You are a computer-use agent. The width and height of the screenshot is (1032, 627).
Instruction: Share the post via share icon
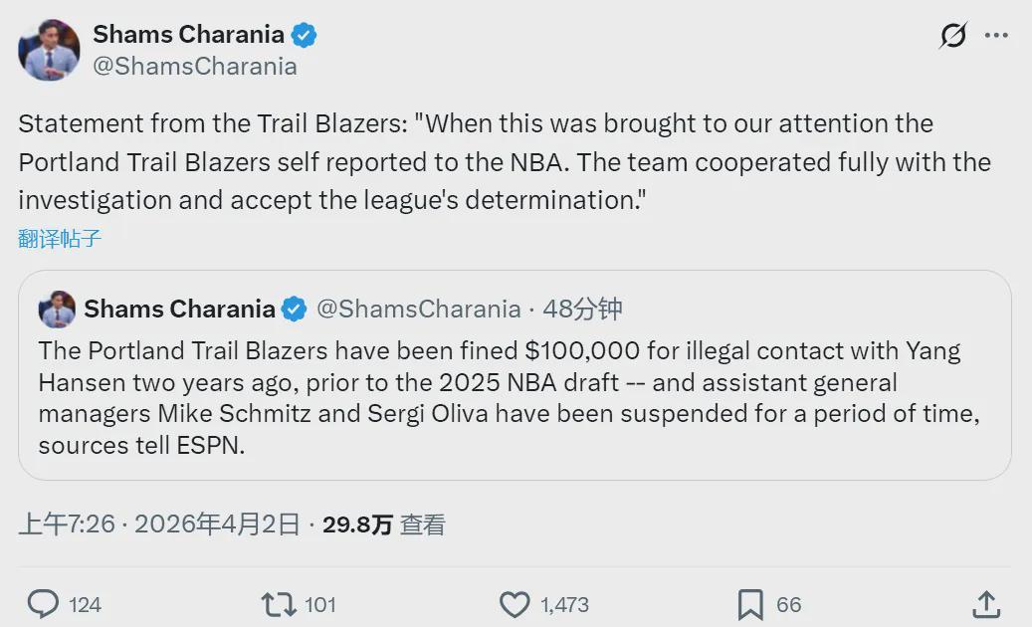pos(985,603)
